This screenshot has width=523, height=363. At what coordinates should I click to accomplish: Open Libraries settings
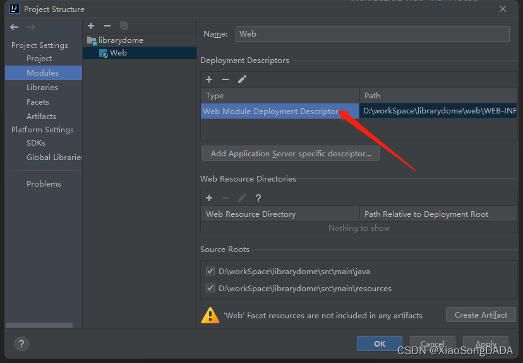click(x=42, y=88)
